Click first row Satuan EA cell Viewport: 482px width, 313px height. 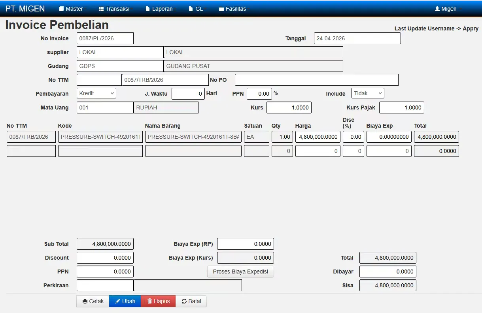(x=257, y=137)
